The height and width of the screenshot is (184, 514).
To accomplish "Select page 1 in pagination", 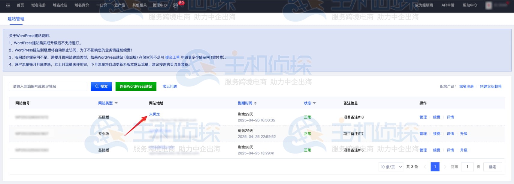I will [435, 167].
